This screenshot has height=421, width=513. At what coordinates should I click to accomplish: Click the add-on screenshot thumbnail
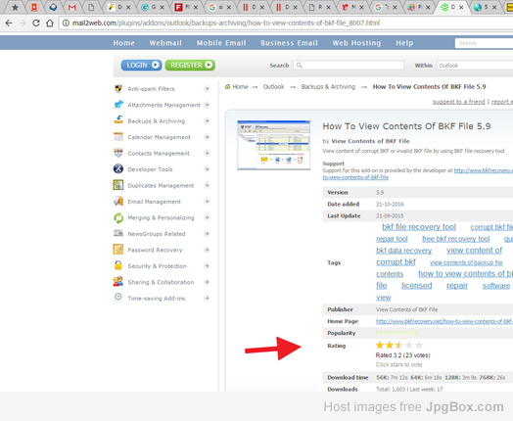coord(273,145)
